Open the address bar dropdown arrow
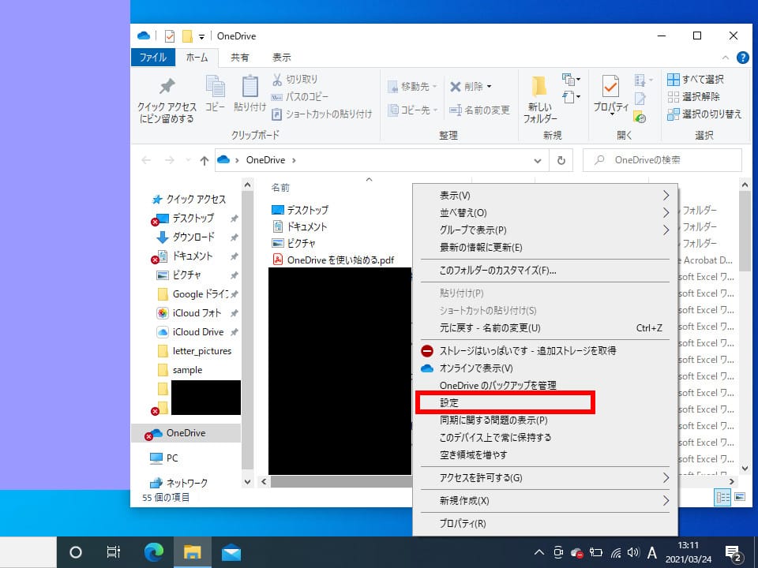Image resolution: width=758 pixels, height=568 pixels. point(537,160)
